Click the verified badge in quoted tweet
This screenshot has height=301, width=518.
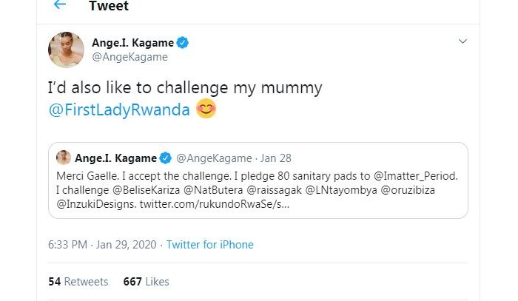pos(166,158)
